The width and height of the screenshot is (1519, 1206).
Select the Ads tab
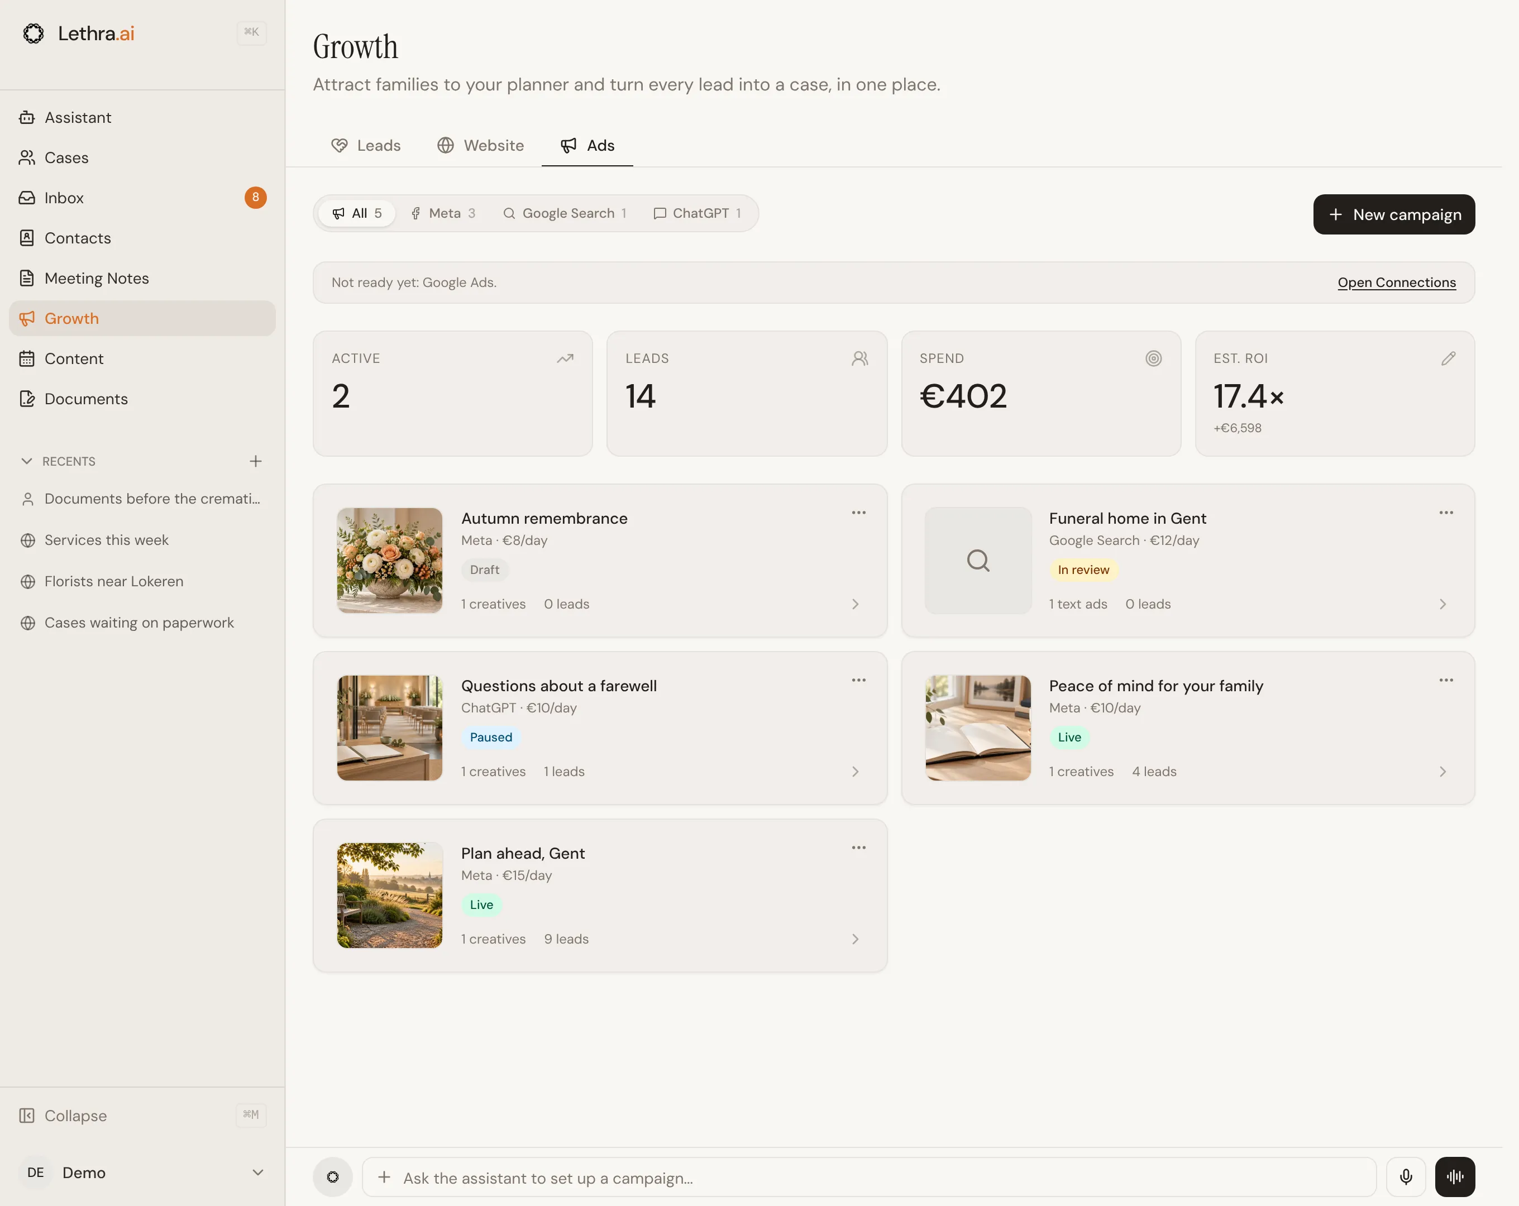tap(587, 146)
